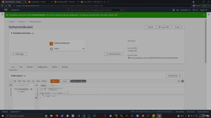Open the Actions dropdown

(x=178, y=27)
